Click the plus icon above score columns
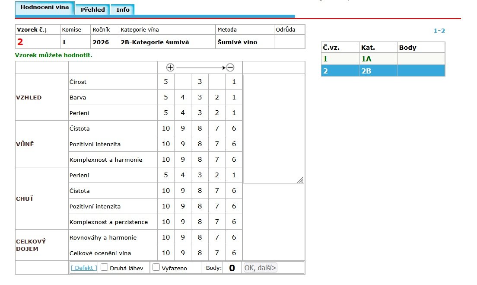This screenshot has width=477, height=285. (x=170, y=67)
